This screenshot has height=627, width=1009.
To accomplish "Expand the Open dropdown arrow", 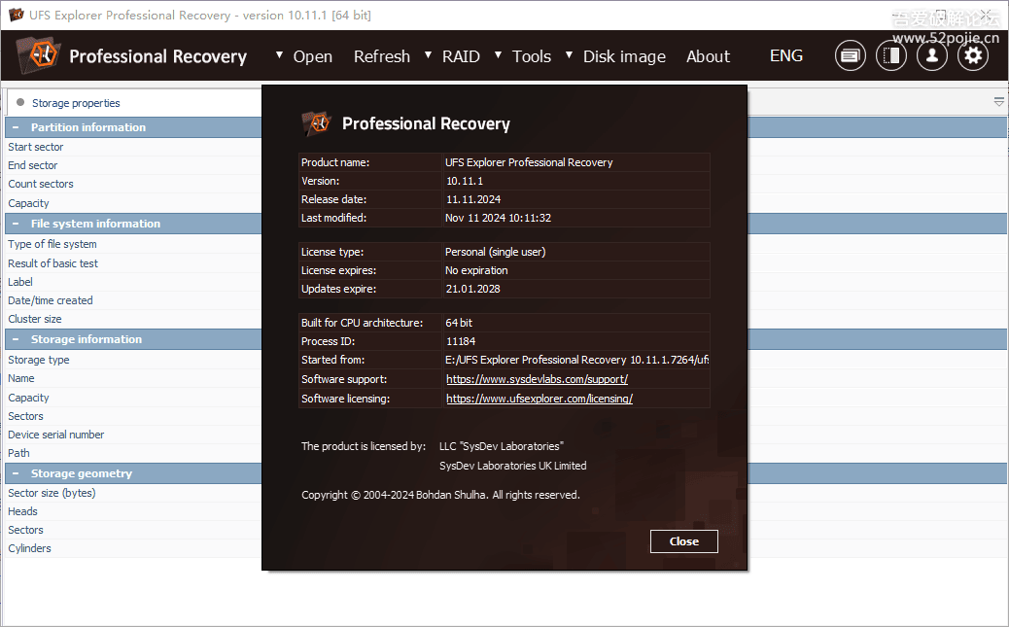I will (279, 55).
